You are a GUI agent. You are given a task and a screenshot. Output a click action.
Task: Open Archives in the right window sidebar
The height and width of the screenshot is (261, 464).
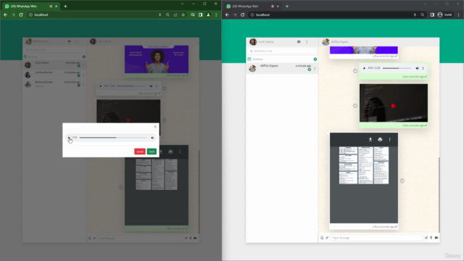[258, 59]
